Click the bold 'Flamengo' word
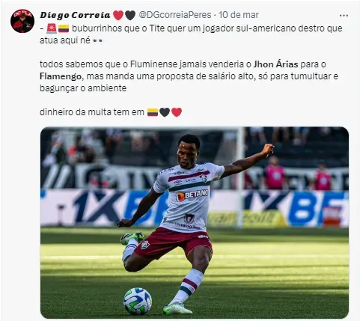Screen dimensions: 360x321 [61, 76]
